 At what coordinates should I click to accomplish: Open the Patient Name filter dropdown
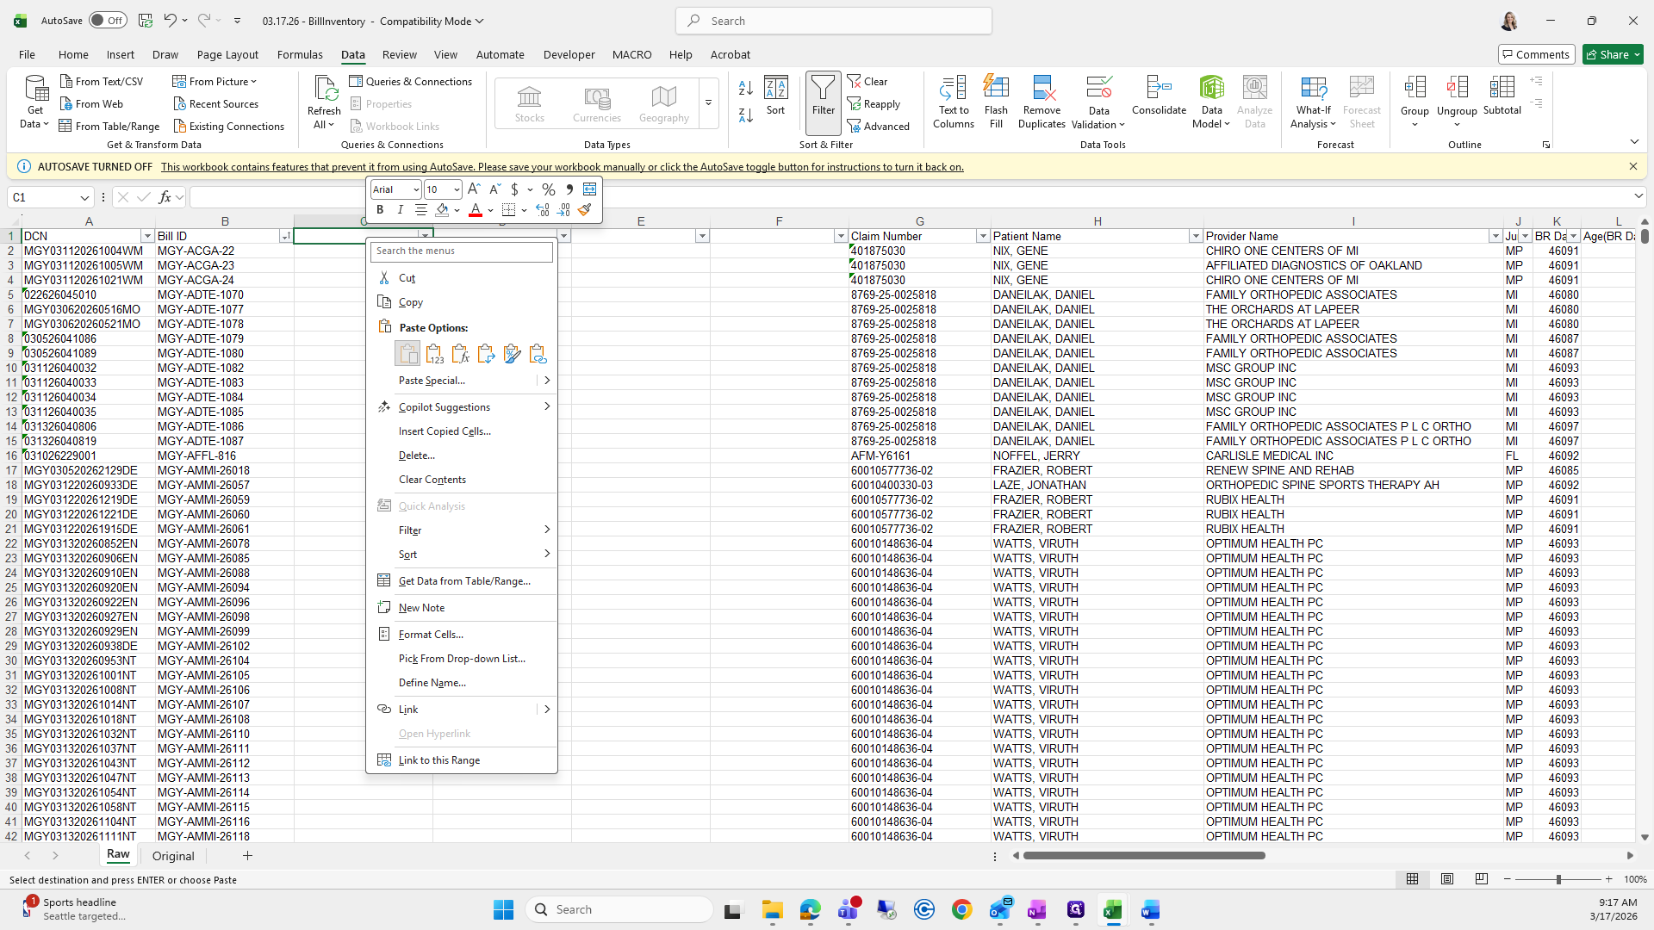[1195, 236]
